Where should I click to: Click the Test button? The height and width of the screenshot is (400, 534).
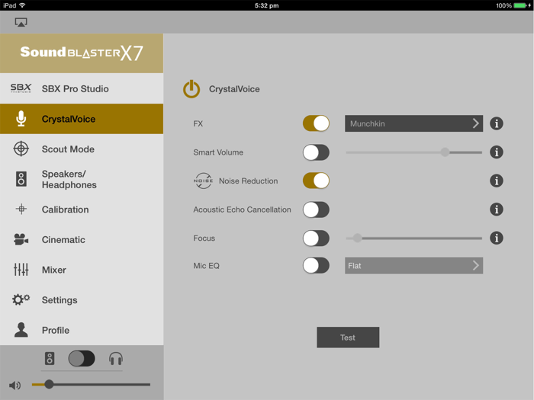point(348,338)
